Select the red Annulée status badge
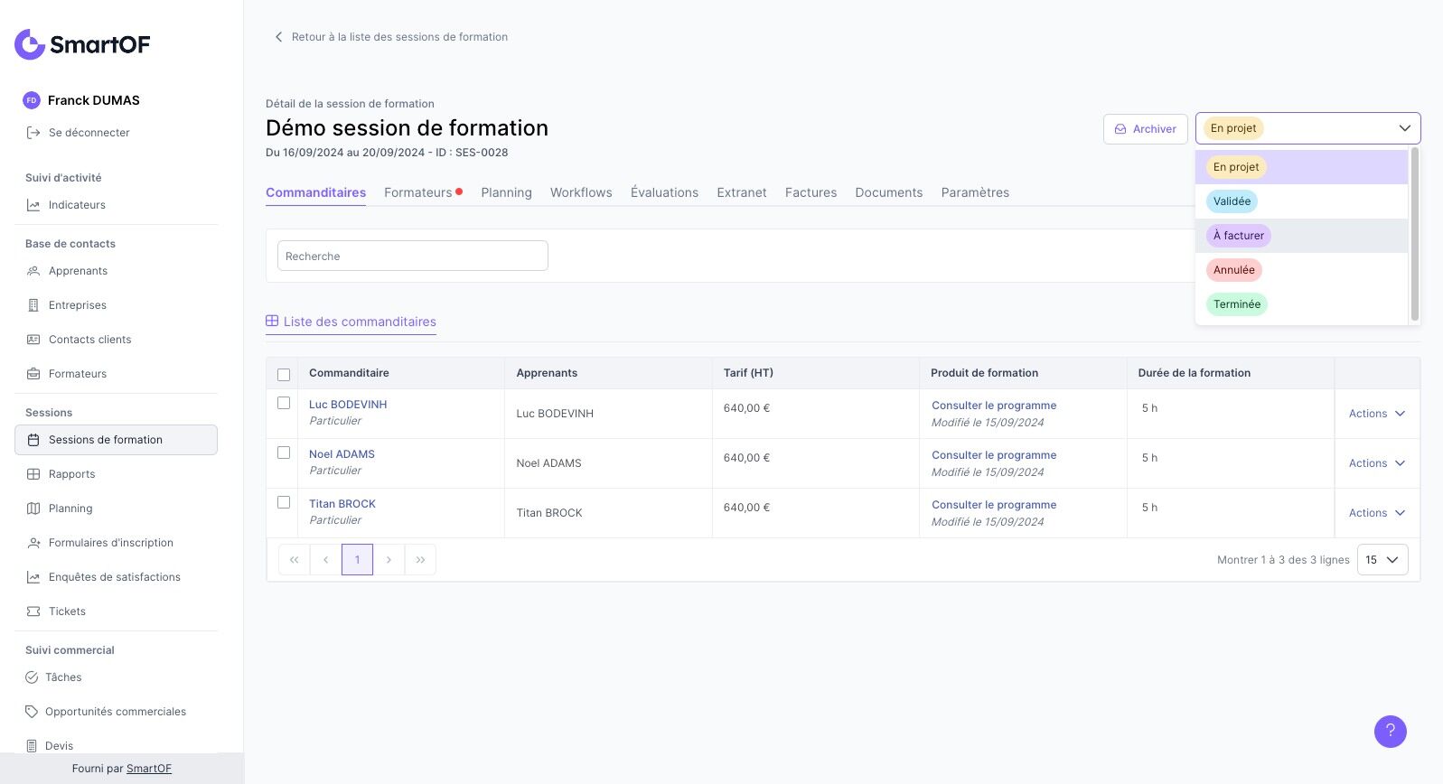The image size is (1443, 784). (1233, 270)
